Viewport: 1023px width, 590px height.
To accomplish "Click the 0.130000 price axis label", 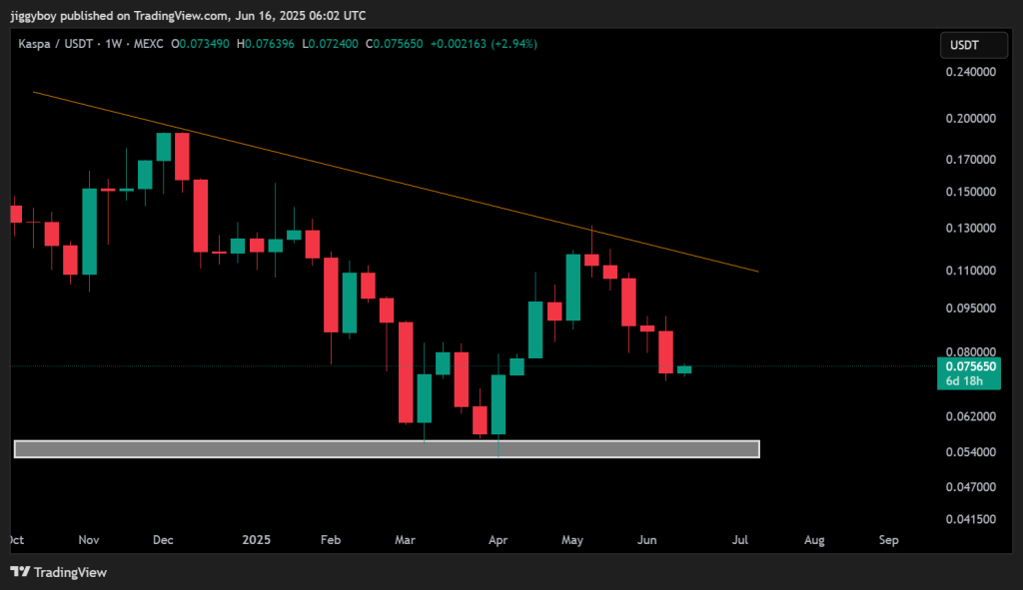I will pyautogui.click(x=971, y=229).
